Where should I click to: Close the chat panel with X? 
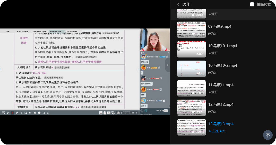click(168, 53)
